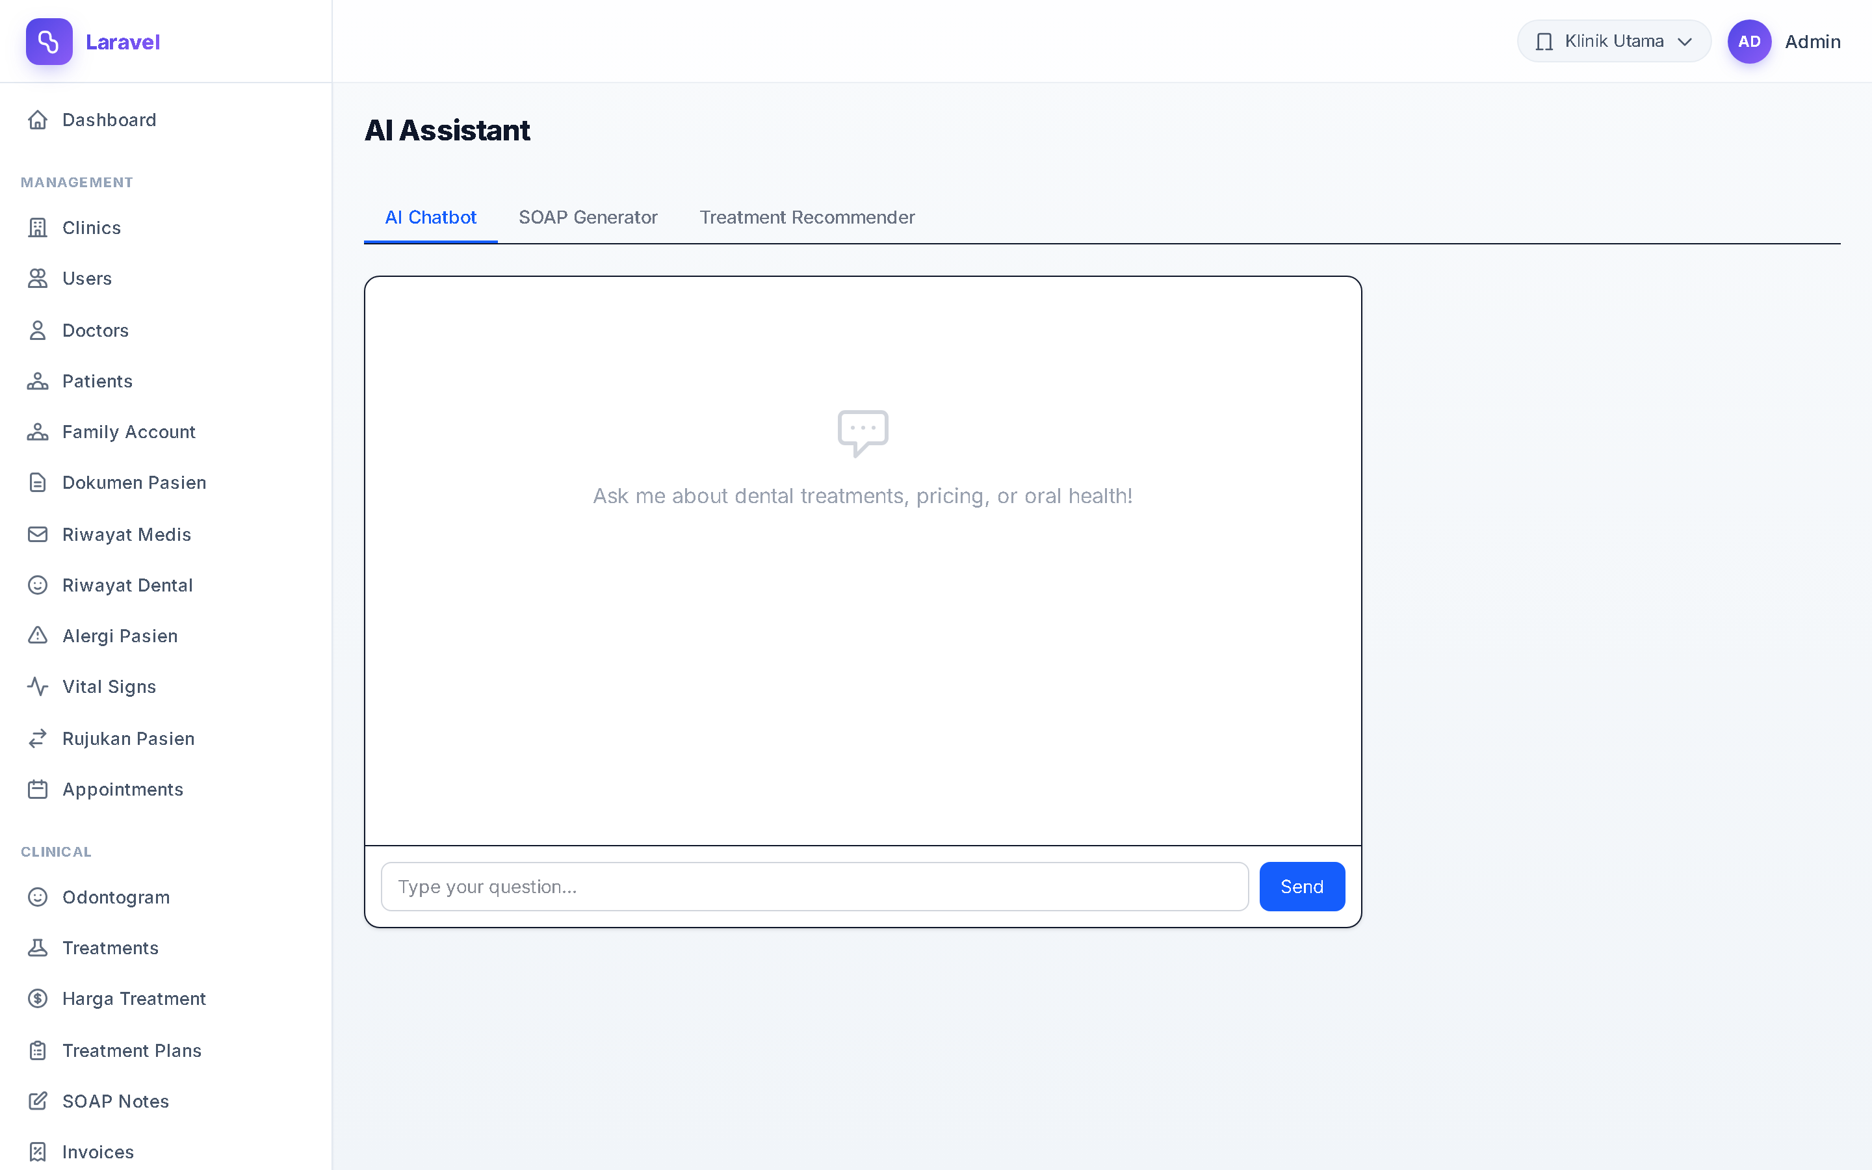Viewport: 1872px width, 1170px height.
Task: Switch to the SOAP Generator tab
Action: 588,218
